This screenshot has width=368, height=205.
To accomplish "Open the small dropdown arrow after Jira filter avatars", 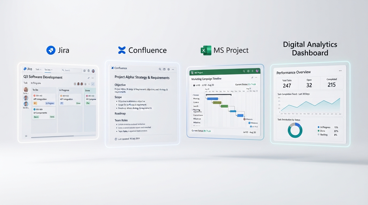I will (89, 84).
